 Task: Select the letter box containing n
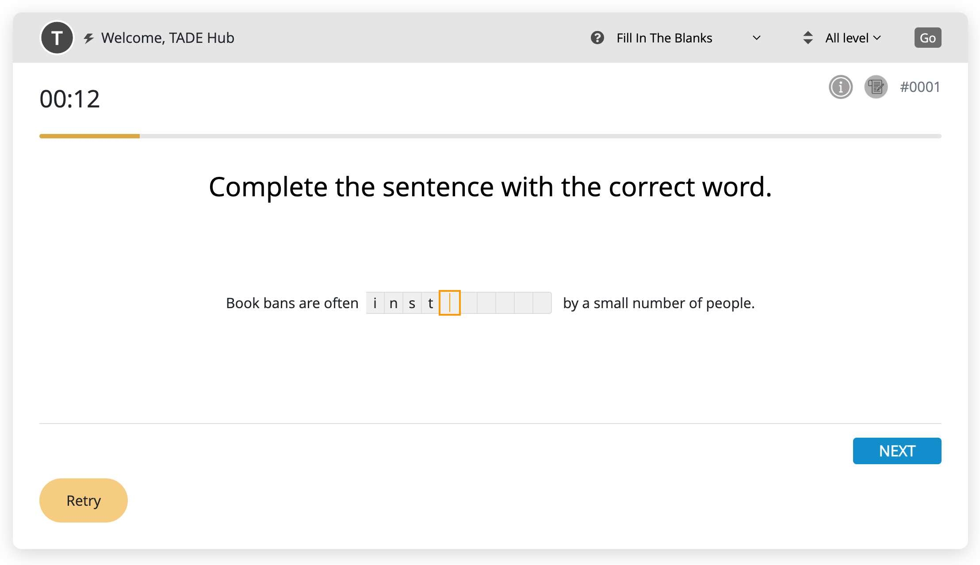(394, 303)
